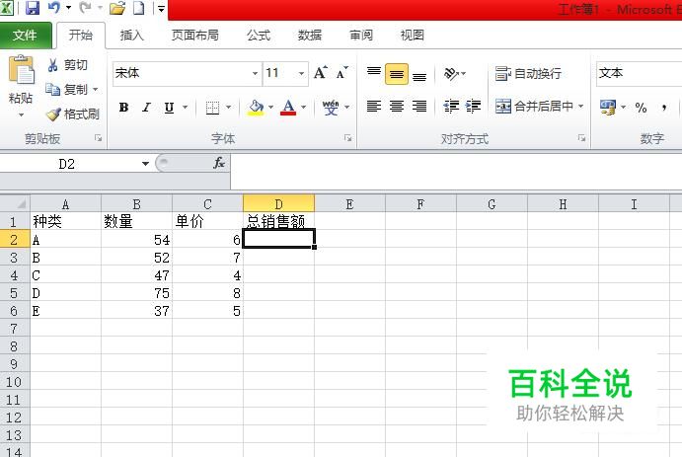Click the Increase Font Size icon
682x457 pixels.
(321, 73)
